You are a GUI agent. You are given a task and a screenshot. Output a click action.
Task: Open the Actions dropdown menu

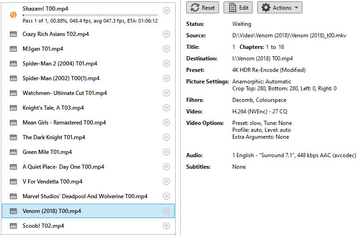pyautogui.click(x=280, y=7)
